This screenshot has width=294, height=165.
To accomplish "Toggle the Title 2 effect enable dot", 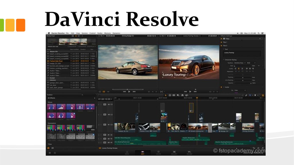I will click(x=221, y=46).
